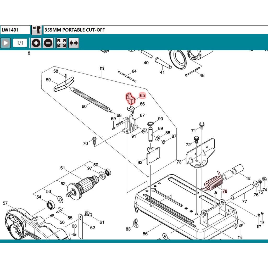The width and height of the screenshot is (268, 268).
Task: Click part label 41
Action: [162, 72]
